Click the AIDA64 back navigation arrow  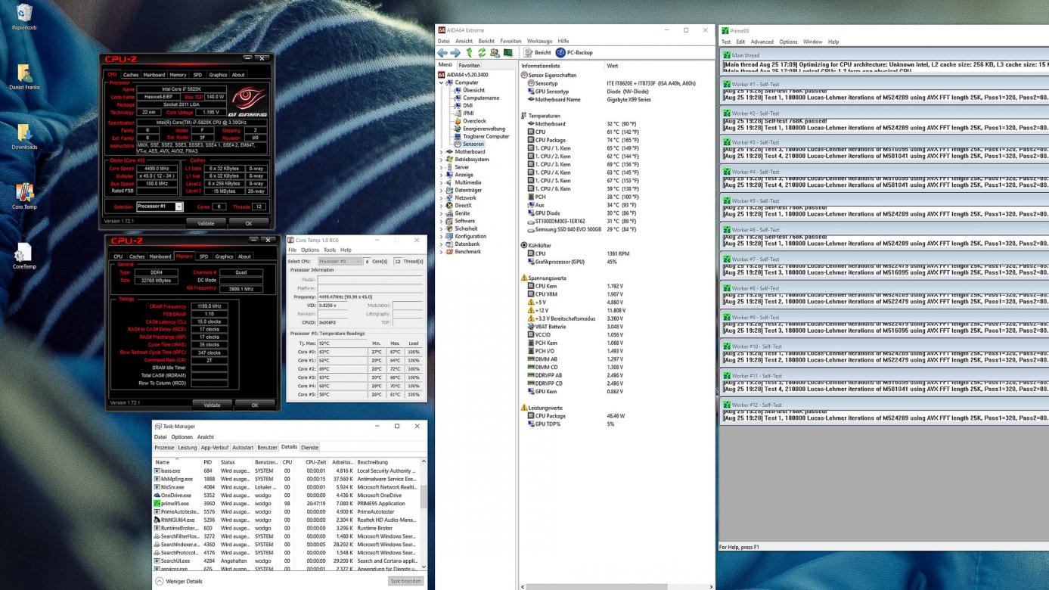click(442, 53)
